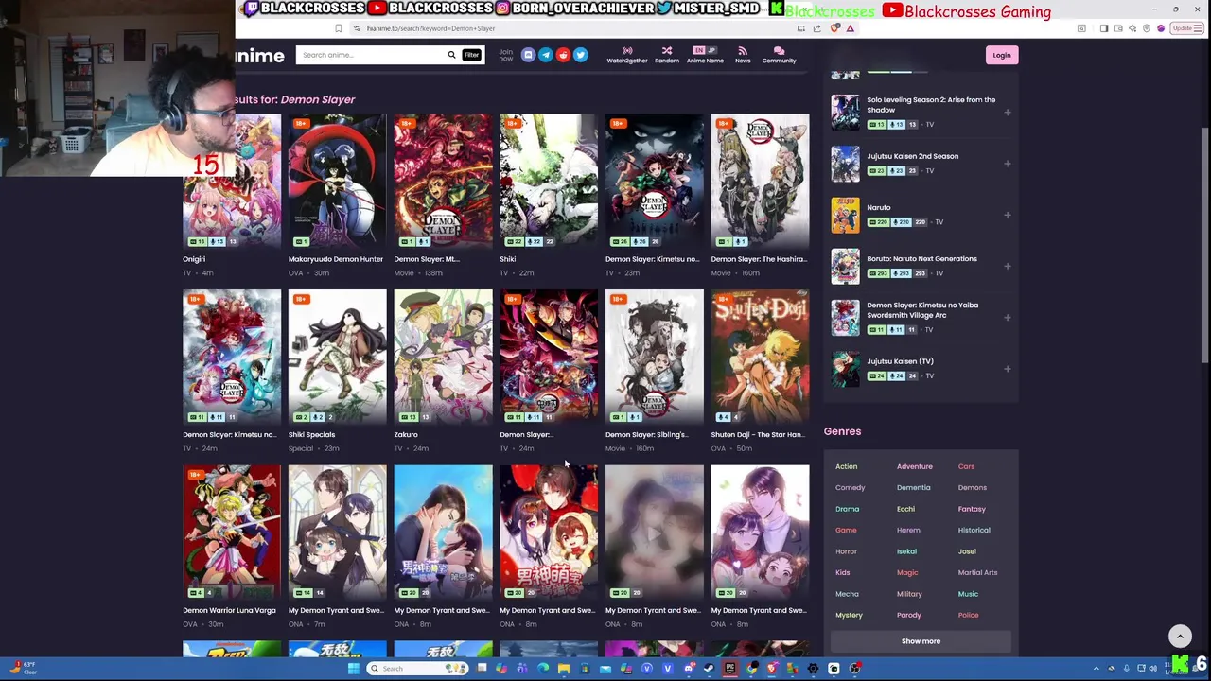
Task: Open Shiki anime poster
Action: [549, 181]
